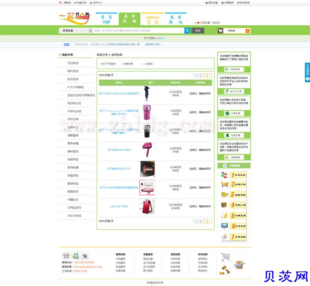Click the pink EH-NA96 hair dryer thumbnail
Screen dimensions: 310x286
[147, 150]
